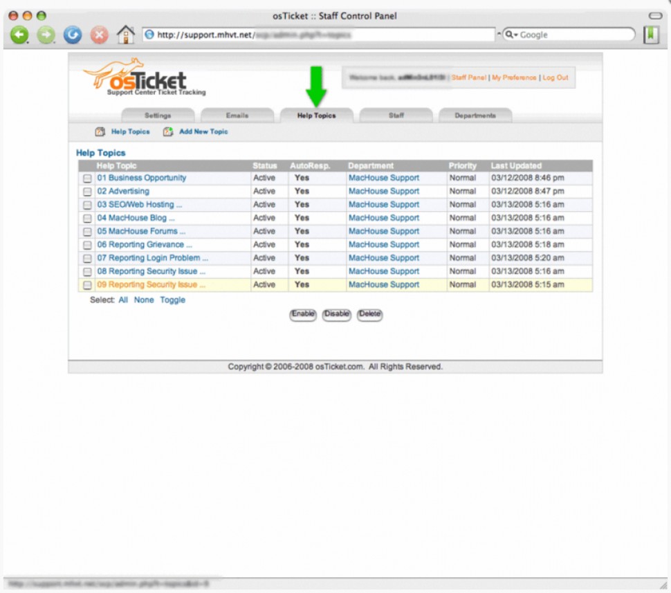Screen dimensions: 671x593
Task: Click the Enable button
Action: (303, 314)
